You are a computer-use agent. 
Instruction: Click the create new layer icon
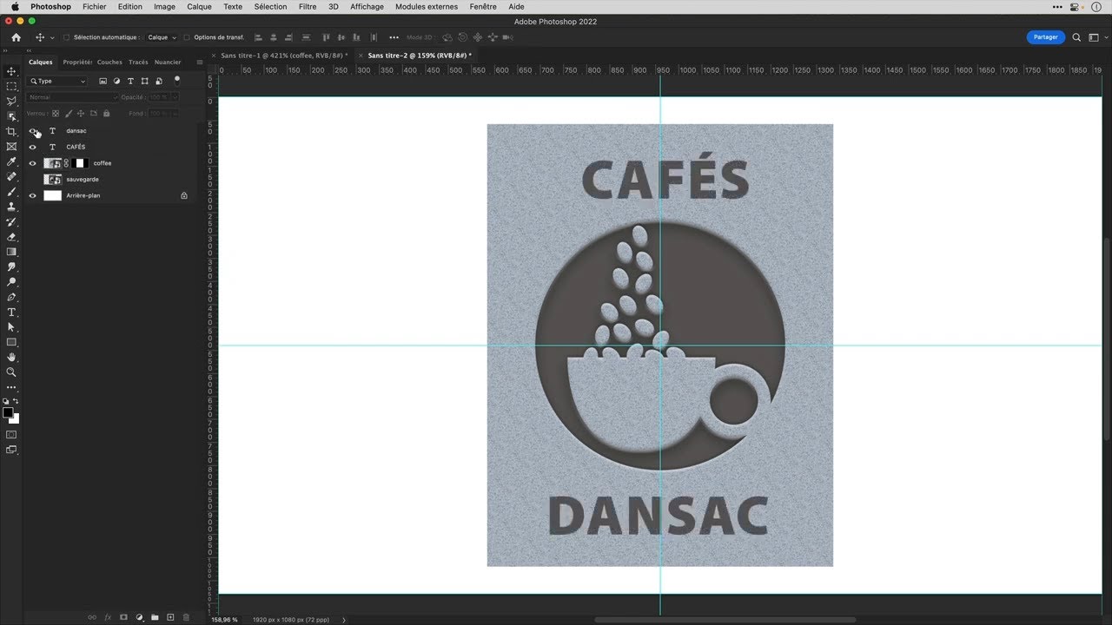pyautogui.click(x=170, y=617)
